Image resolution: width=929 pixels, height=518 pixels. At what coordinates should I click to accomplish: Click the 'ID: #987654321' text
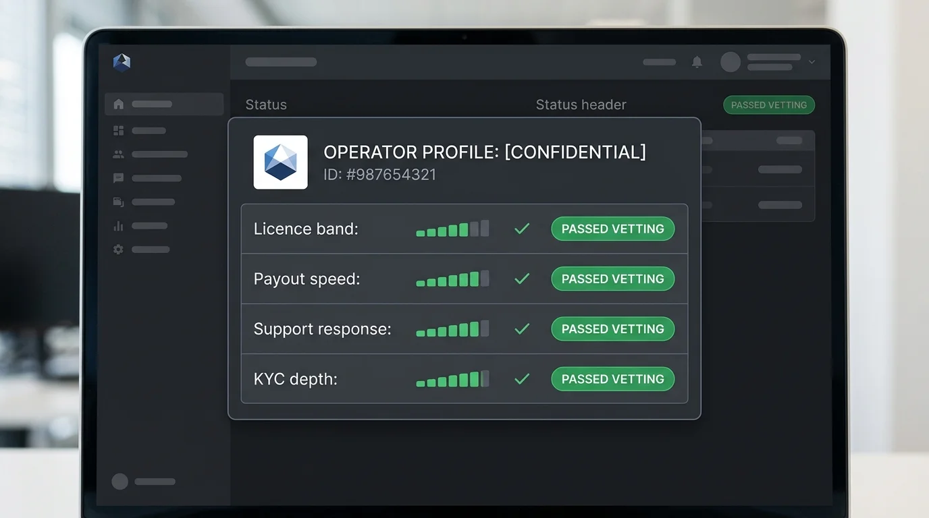pos(380,175)
